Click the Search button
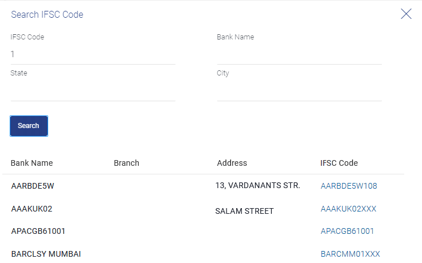The height and width of the screenshot is (263, 422). pos(29,126)
